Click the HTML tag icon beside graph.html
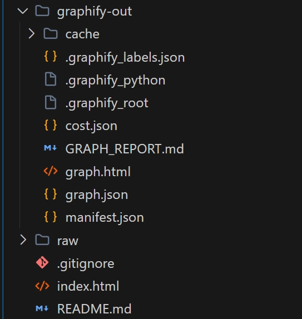302x319 pixels. click(x=51, y=171)
